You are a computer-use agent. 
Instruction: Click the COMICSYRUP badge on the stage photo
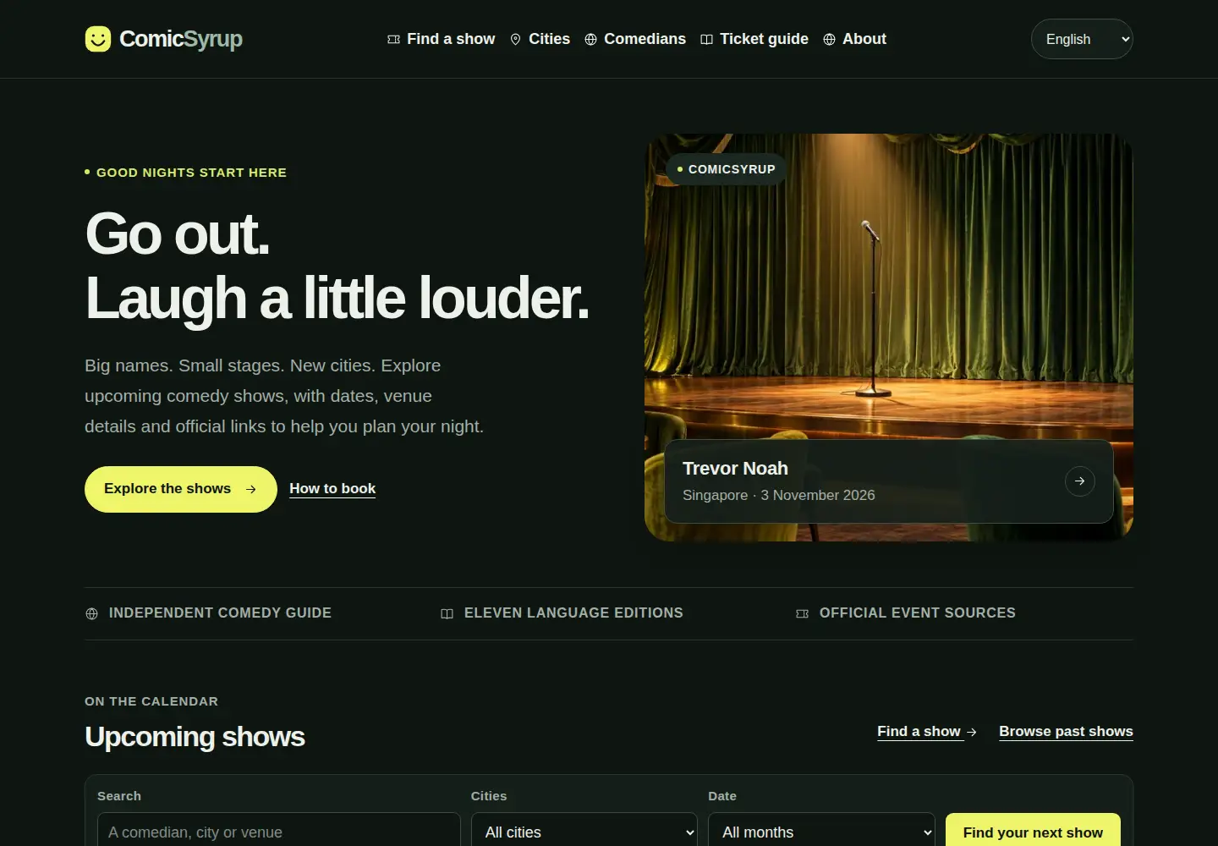pos(726,169)
